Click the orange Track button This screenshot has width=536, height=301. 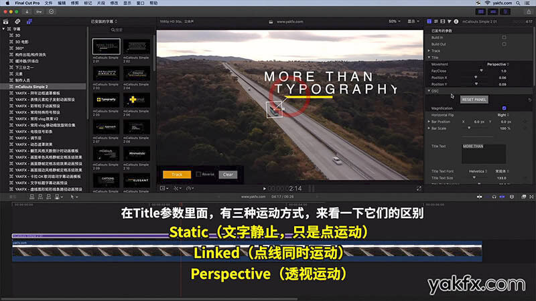coord(177,175)
